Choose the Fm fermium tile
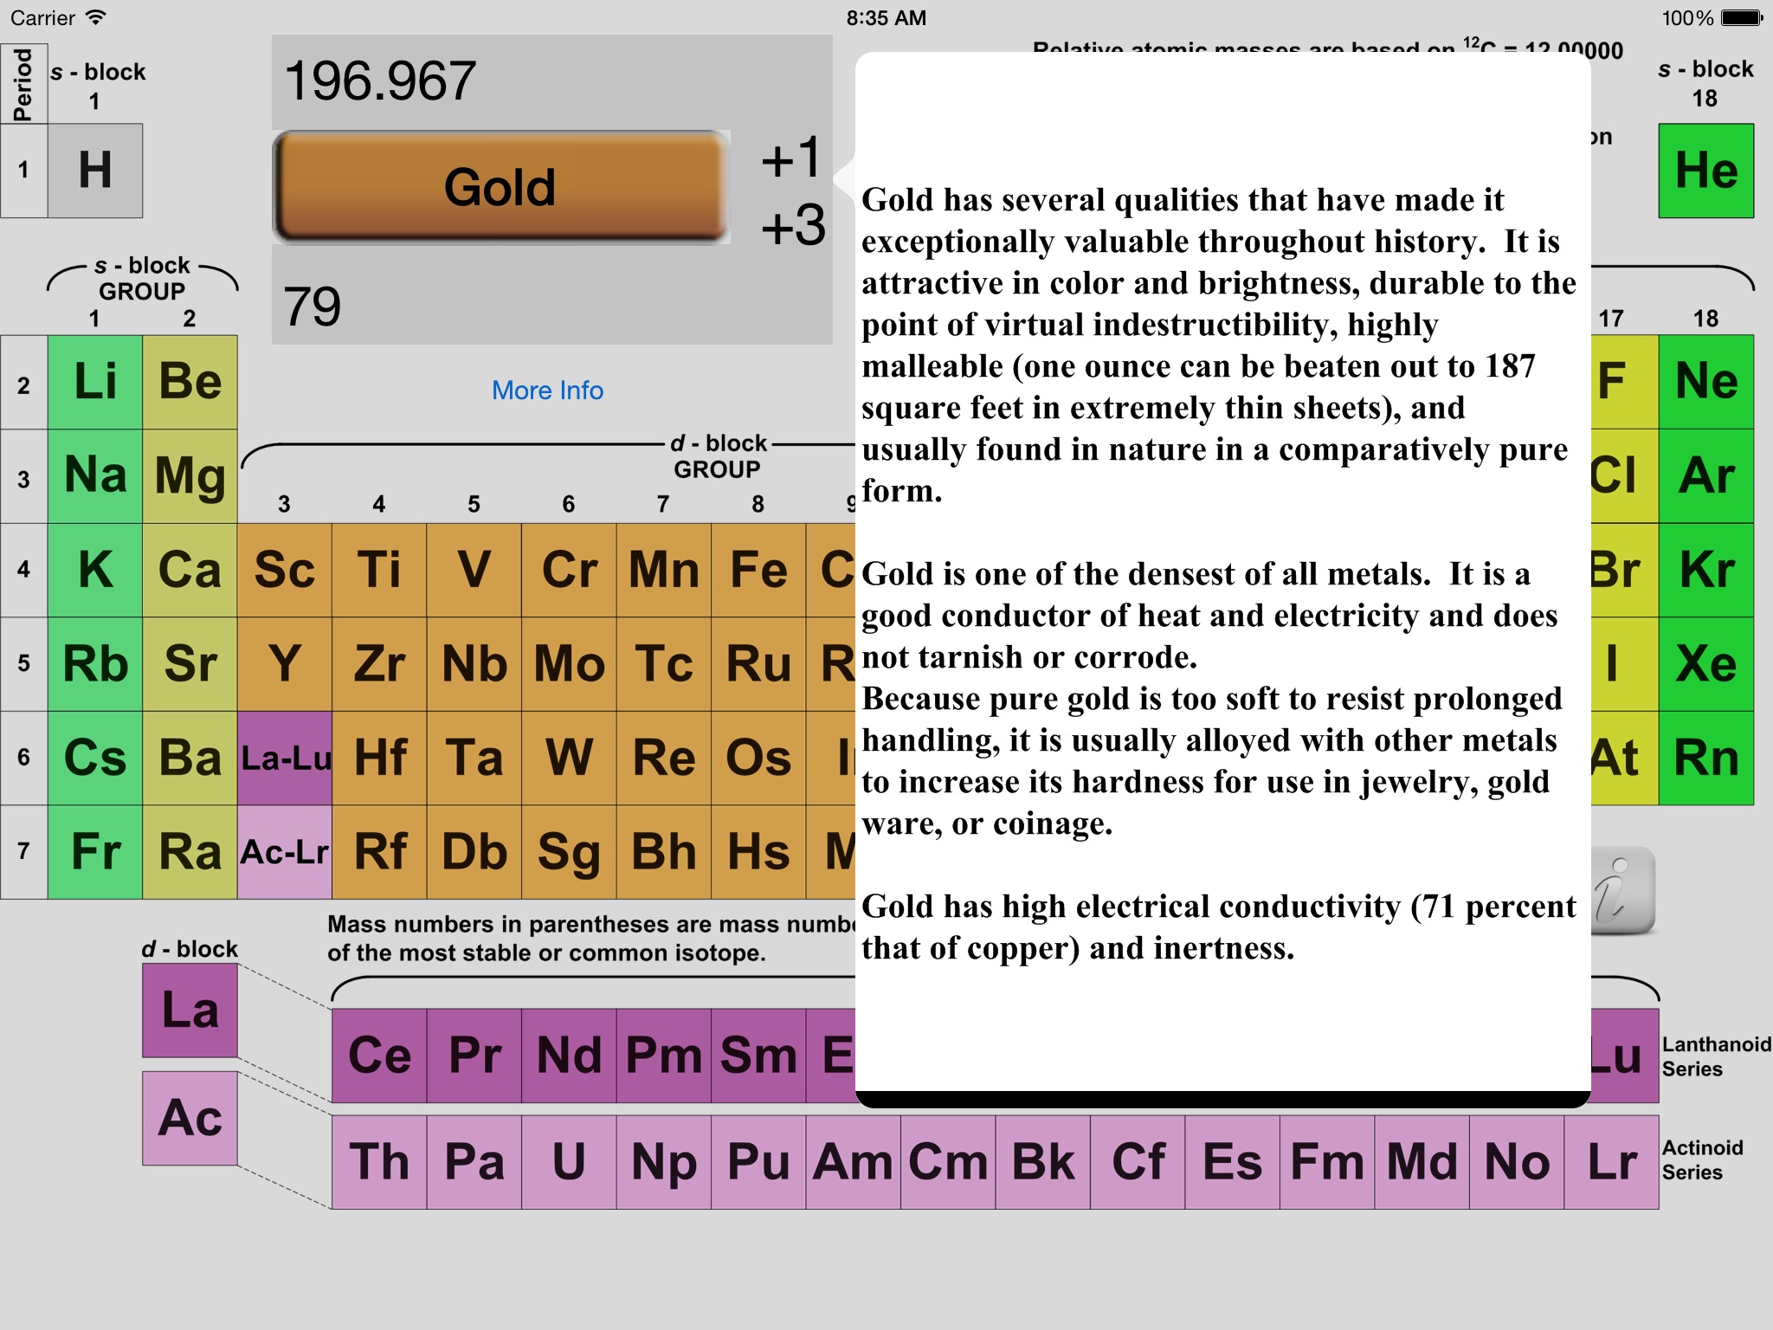The width and height of the screenshot is (1773, 1330). pyautogui.click(x=1327, y=1162)
